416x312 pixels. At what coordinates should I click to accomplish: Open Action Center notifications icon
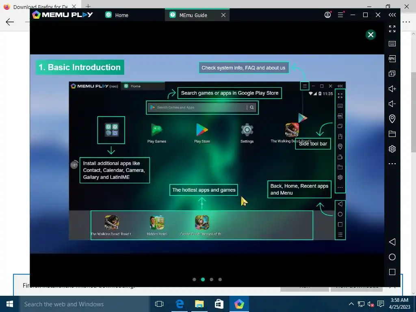pos(380,304)
